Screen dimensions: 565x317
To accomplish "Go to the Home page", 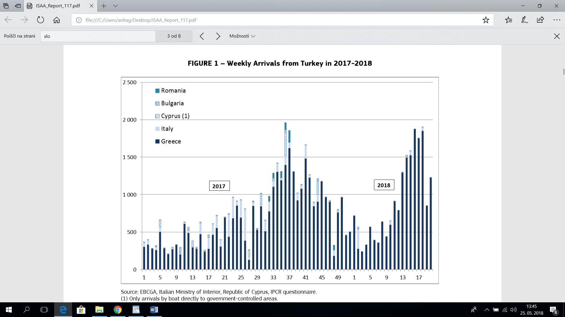I will point(56,20).
